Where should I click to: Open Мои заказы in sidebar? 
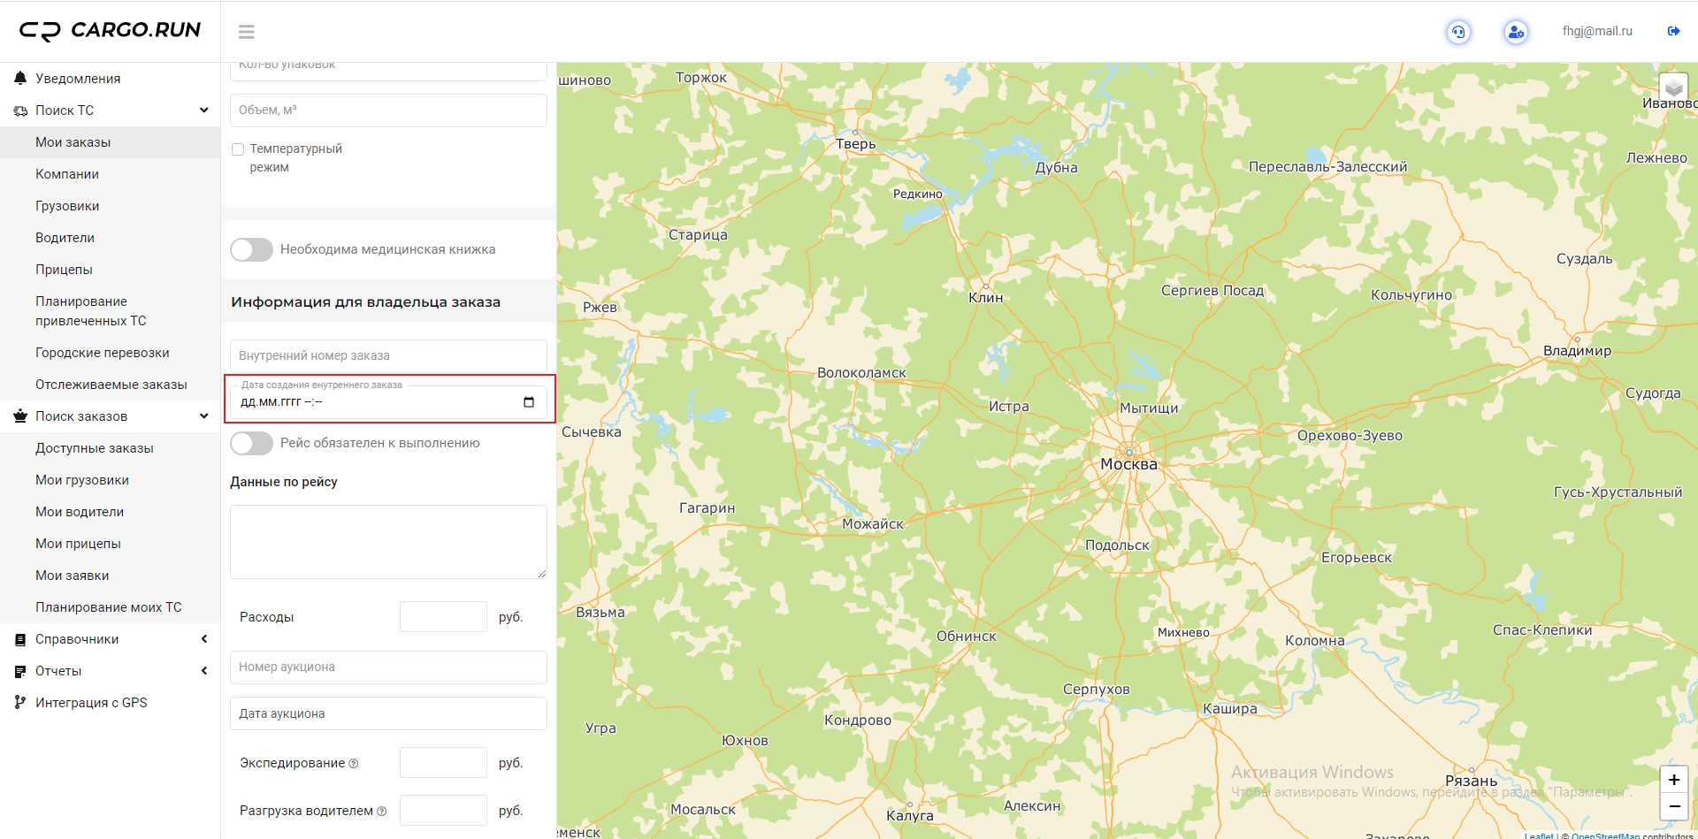pos(73,142)
